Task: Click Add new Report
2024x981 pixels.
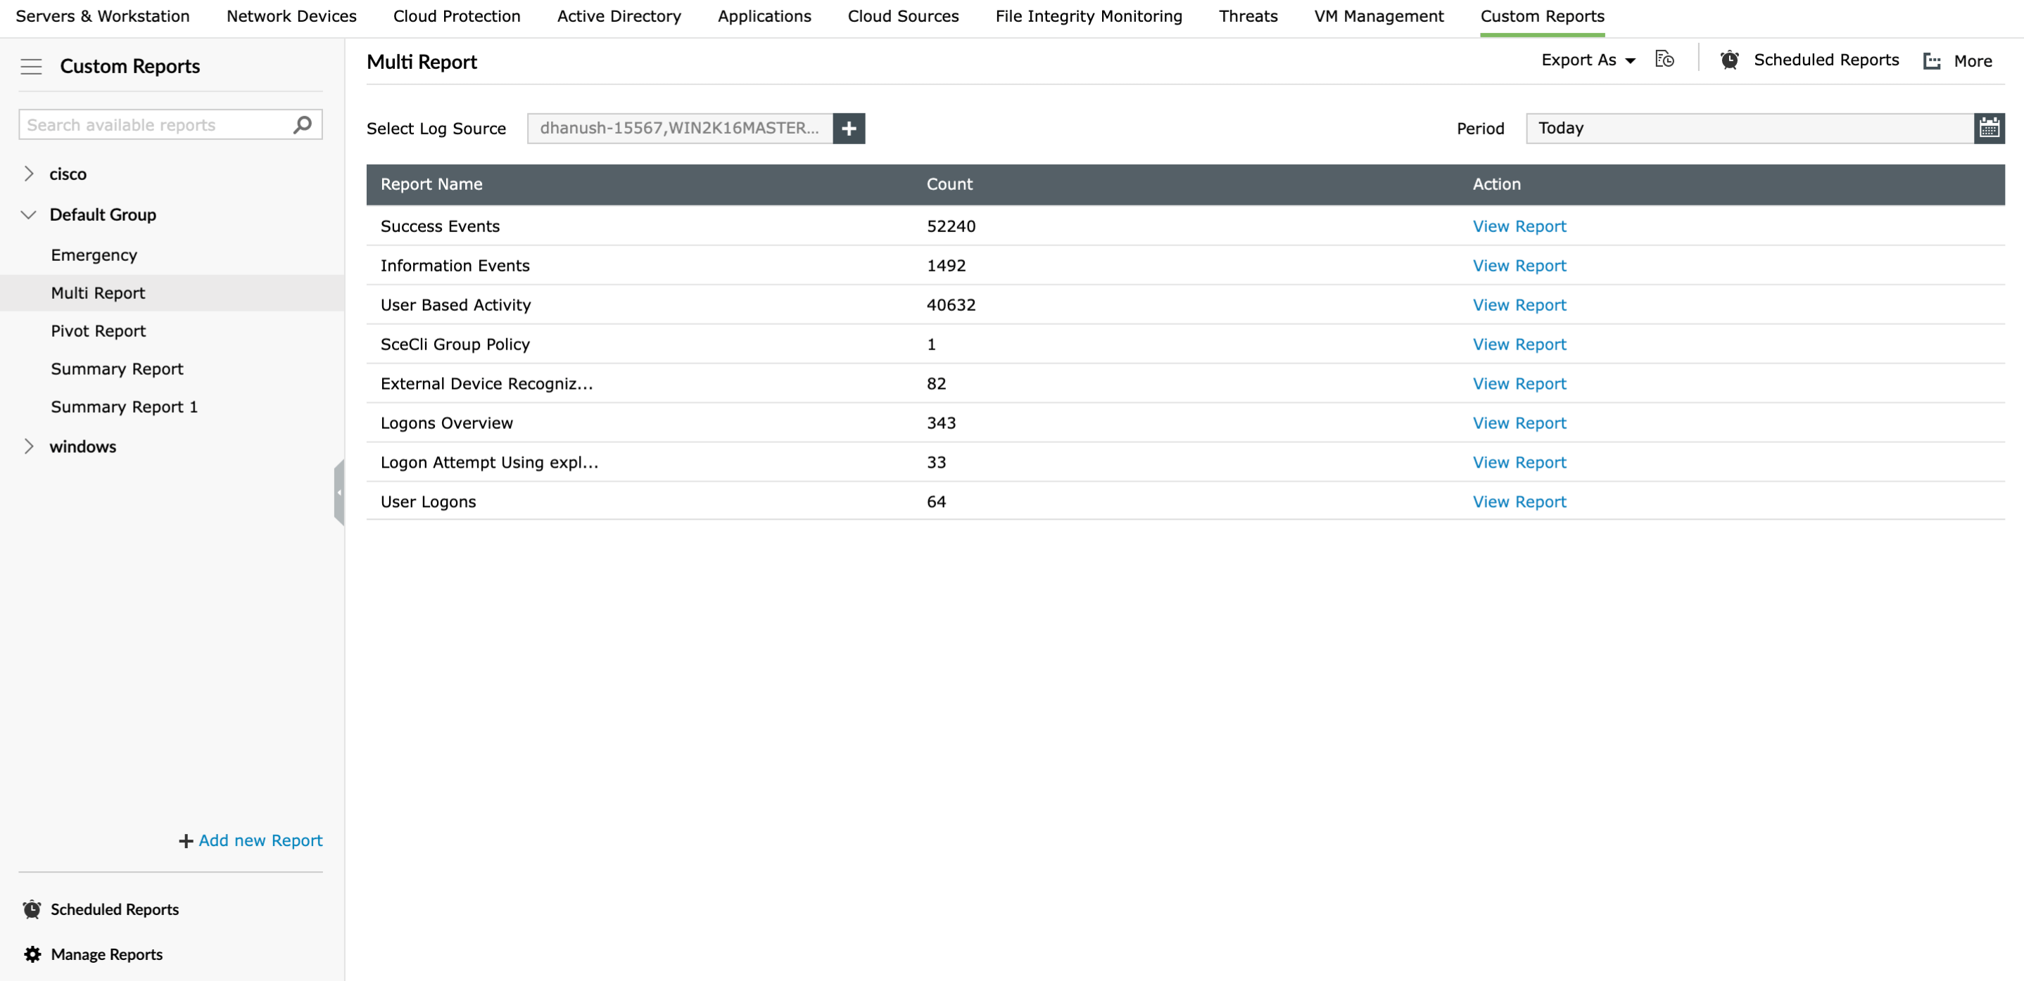Action: (249, 840)
